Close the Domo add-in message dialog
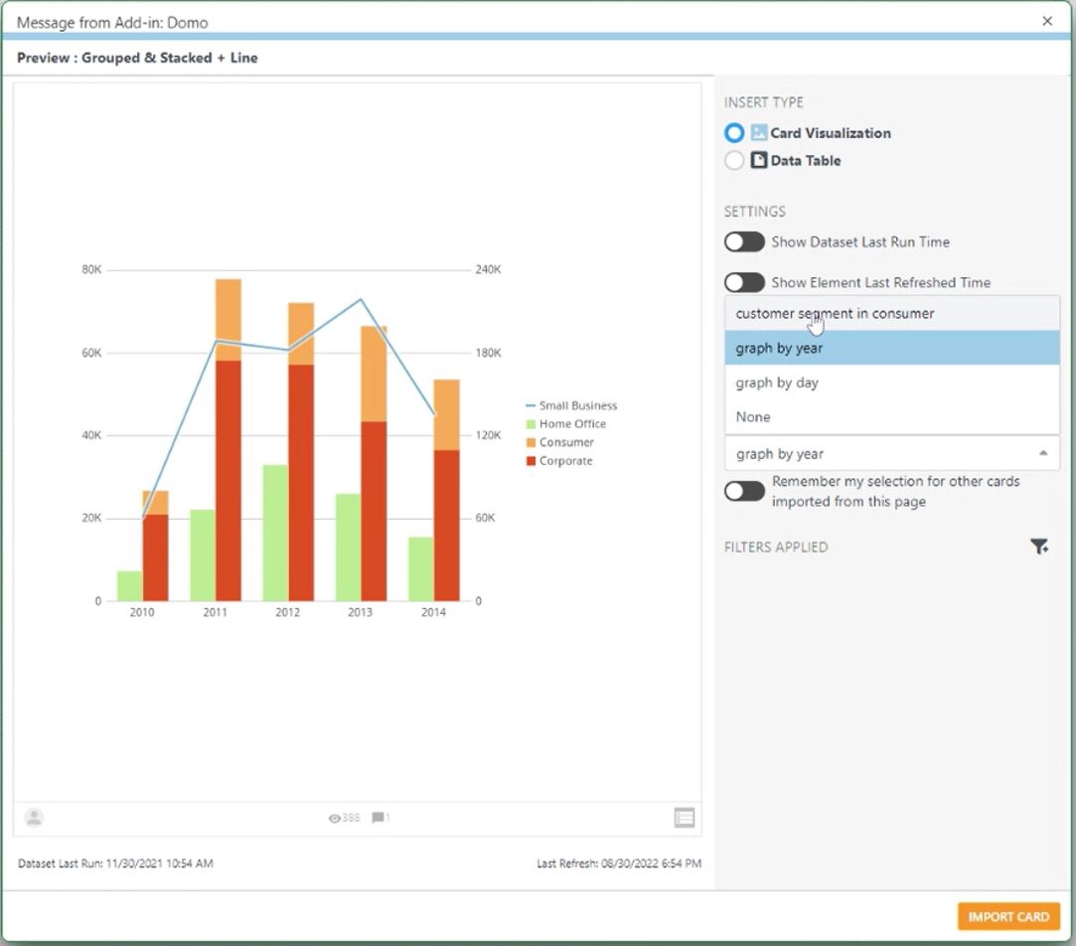Screen dimensions: 1076x946 1047,21
